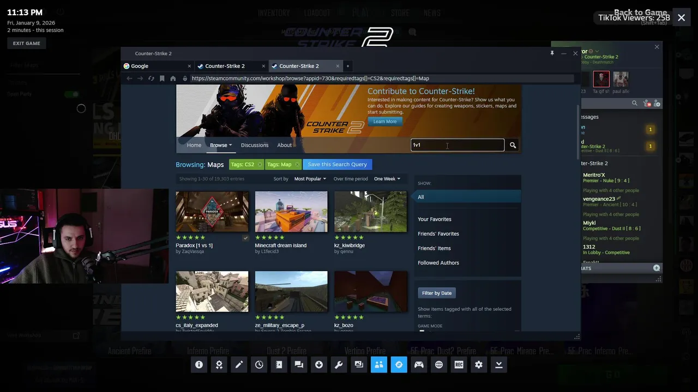Select 'All' in the Show filter list
The image size is (698, 392).
pyautogui.click(x=468, y=197)
